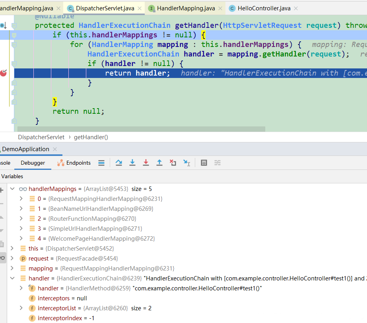367x323 pixels.
Task: Select 'interceptorIndex = -1' variable row
Action: click(187, 318)
